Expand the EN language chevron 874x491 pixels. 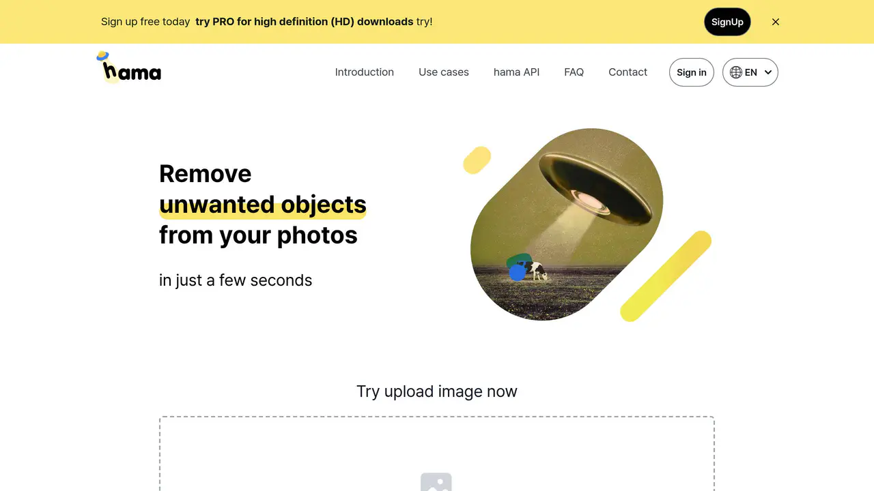tap(768, 72)
